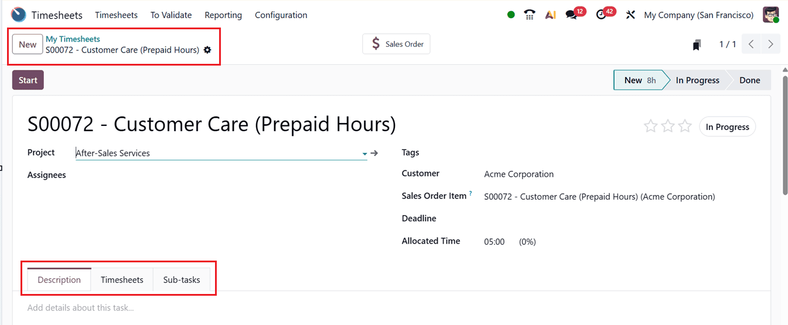This screenshot has height=325, width=788.
Task: Open the To Validate menu
Action: coord(172,15)
